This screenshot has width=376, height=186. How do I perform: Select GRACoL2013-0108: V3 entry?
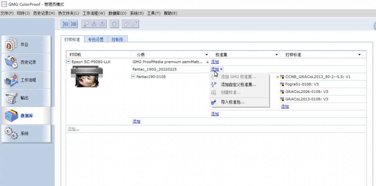(x=307, y=99)
